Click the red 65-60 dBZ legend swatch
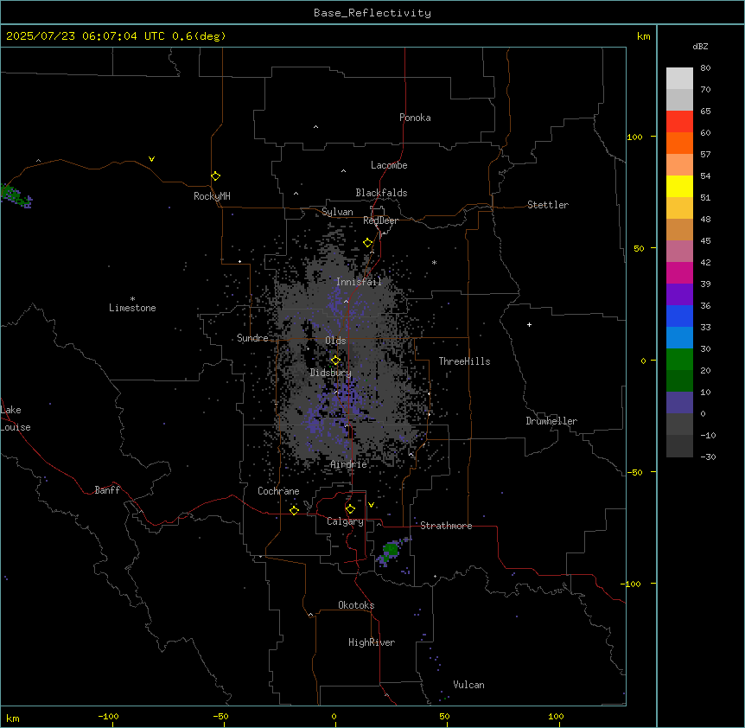The image size is (745, 728). tap(679, 122)
